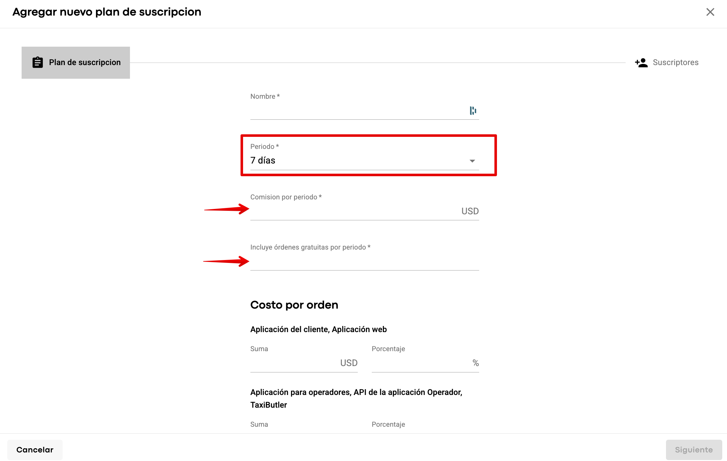Select the '7 días' Periodo value
727x461 pixels.
pyautogui.click(x=263, y=160)
